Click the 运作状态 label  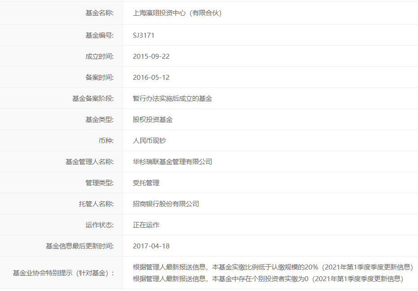click(99, 225)
